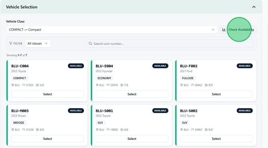Open the All classes filter dropdown
This screenshot has width=268, height=148.
tap(38, 43)
